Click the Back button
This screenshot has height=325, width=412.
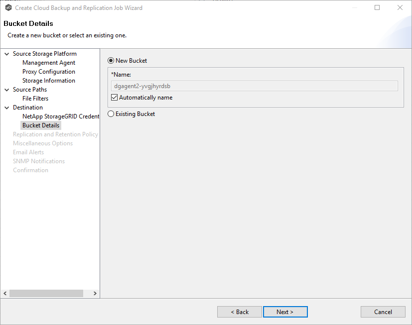pos(239,312)
